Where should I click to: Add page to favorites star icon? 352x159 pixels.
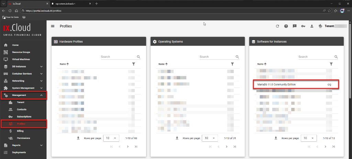pos(329,11)
